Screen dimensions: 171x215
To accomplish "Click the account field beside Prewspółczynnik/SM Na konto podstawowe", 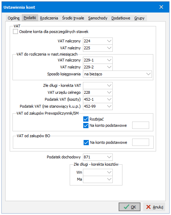I will pos(140,125).
